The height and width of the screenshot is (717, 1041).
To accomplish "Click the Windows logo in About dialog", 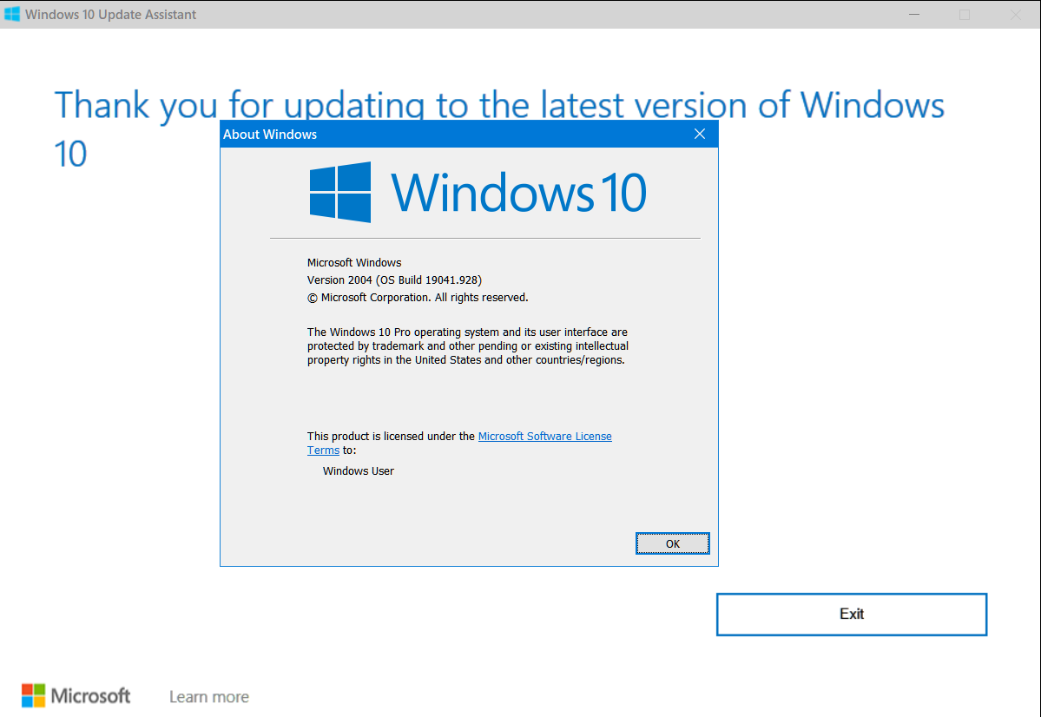I will (x=340, y=192).
